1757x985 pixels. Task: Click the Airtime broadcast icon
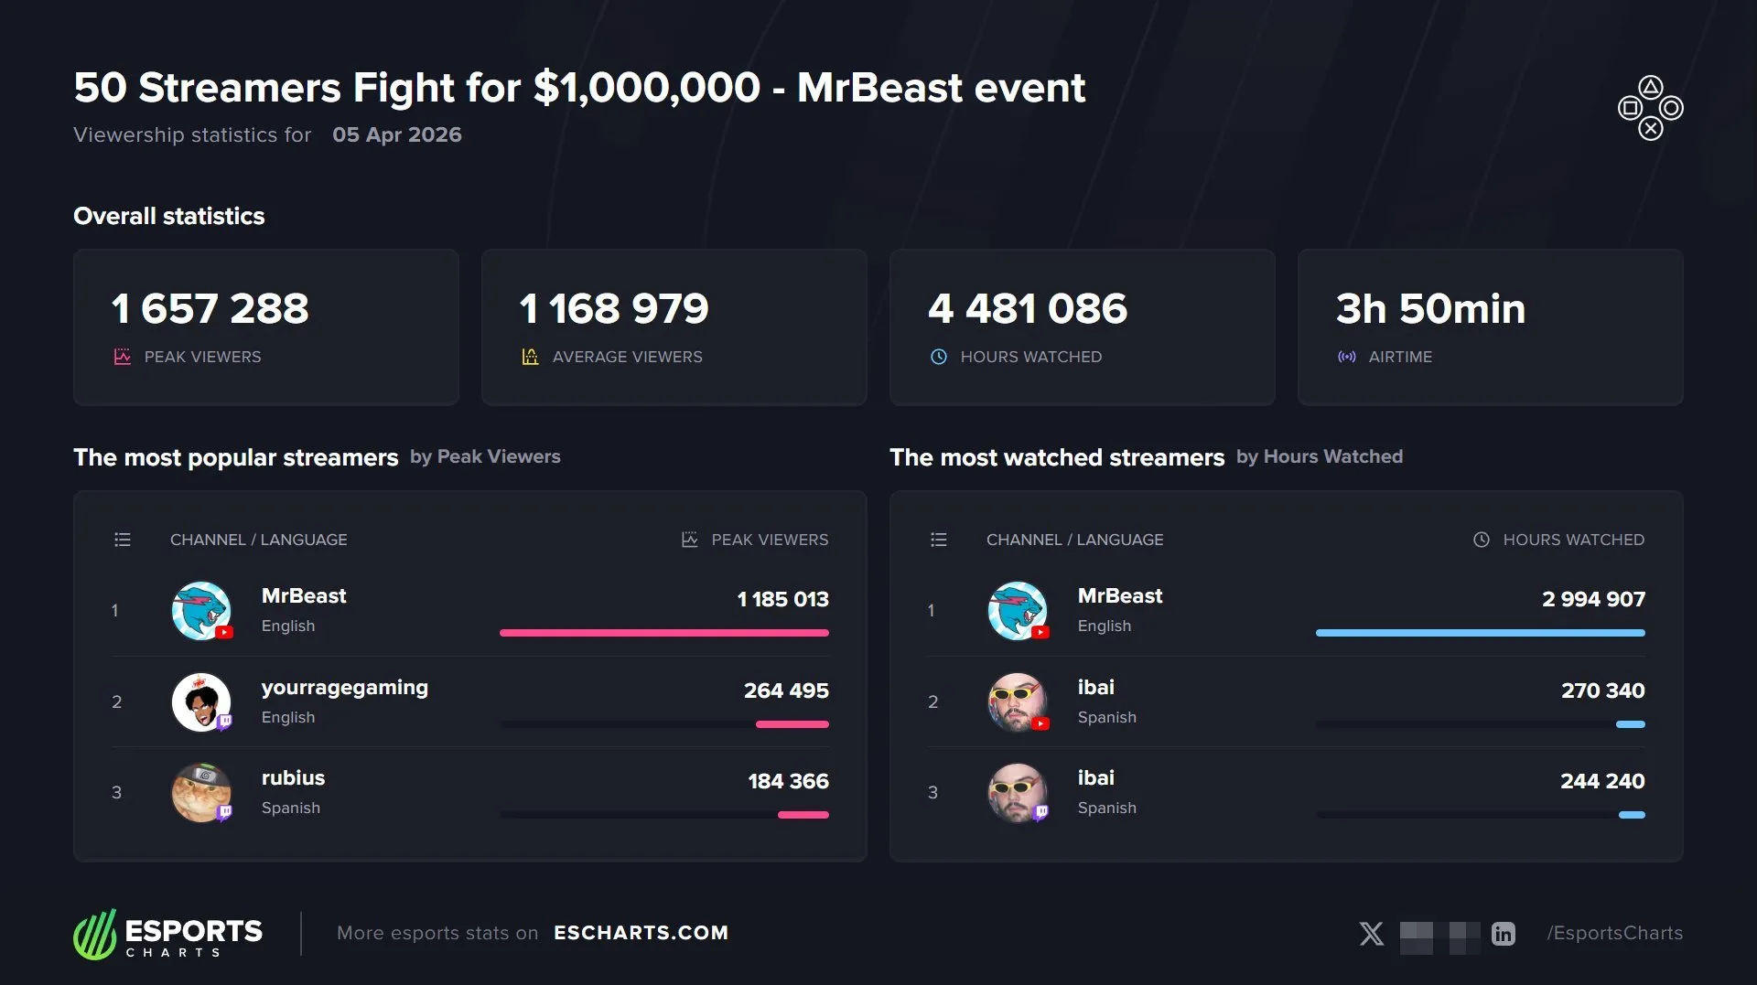[x=1346, y=357]
